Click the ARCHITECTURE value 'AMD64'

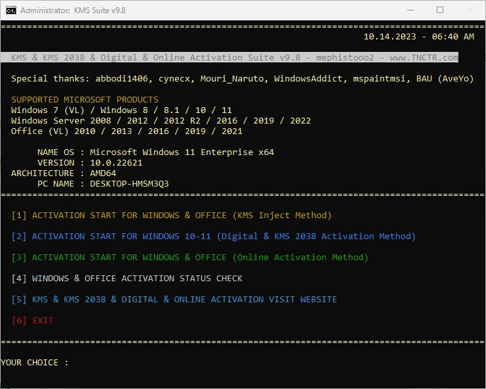103,173
